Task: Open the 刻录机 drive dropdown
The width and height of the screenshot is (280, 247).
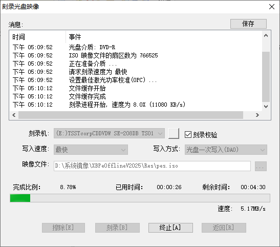Action: [x=109, y=133]
